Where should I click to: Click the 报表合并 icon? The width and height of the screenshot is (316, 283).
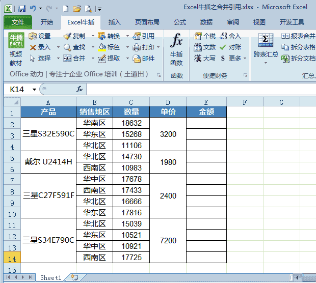pyautogui.click(x=285, y=36)
